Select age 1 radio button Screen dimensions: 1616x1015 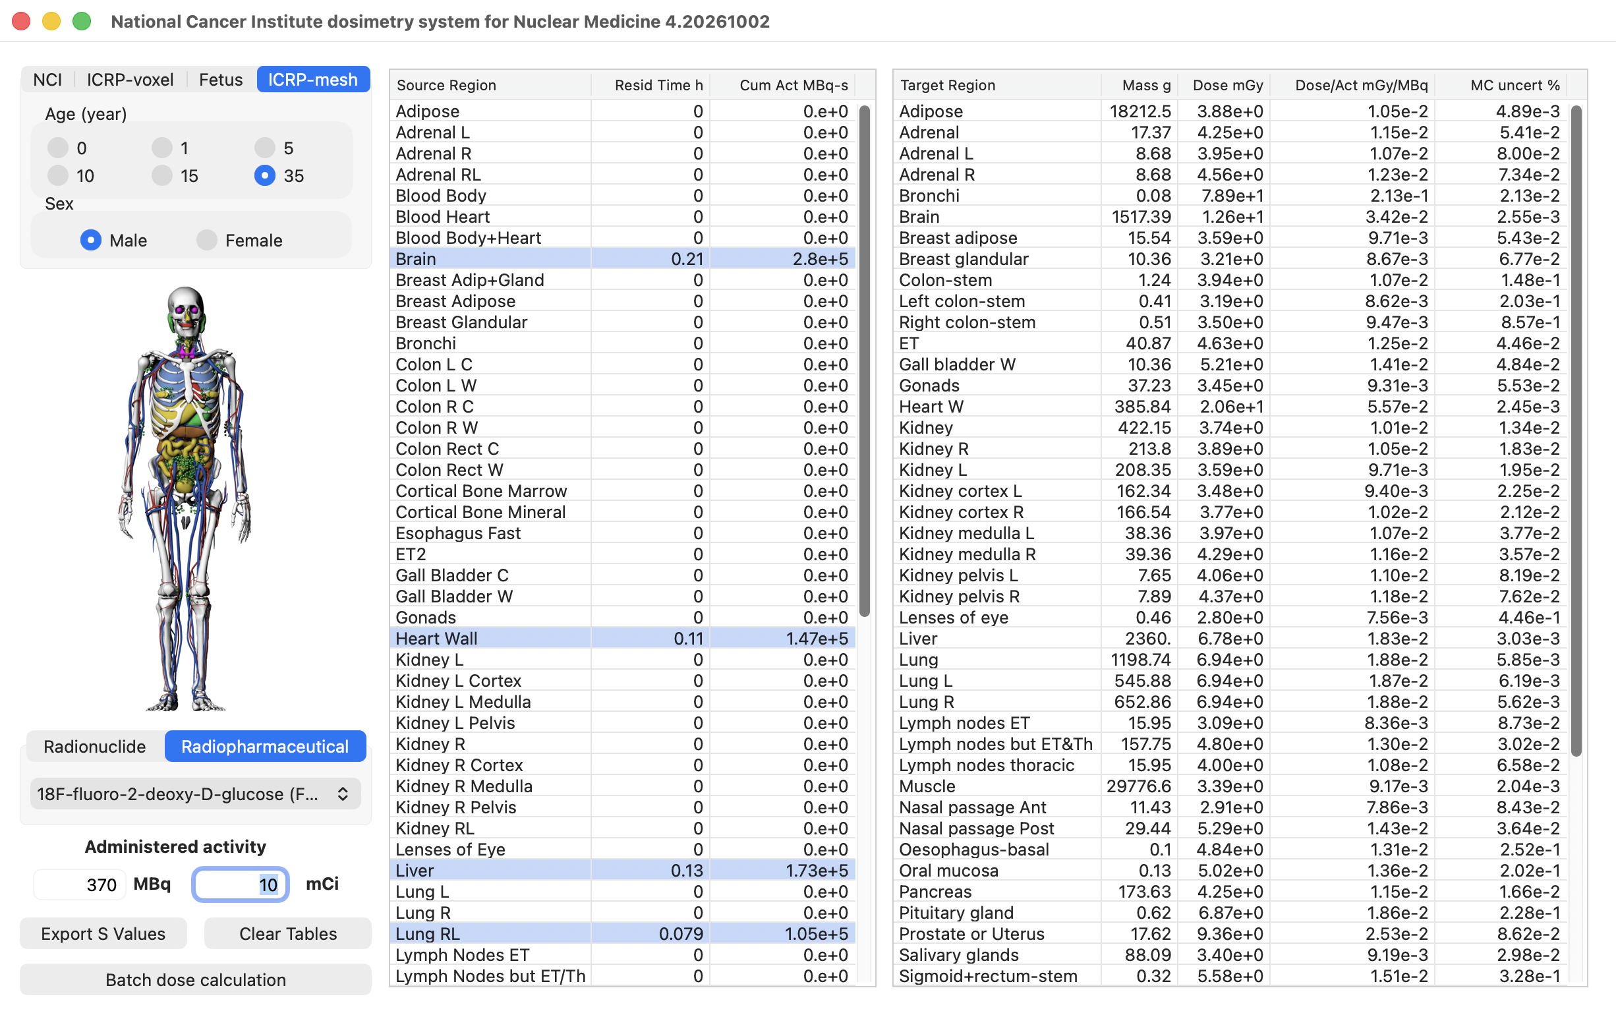pyautogui.click(x=161, y=147)
